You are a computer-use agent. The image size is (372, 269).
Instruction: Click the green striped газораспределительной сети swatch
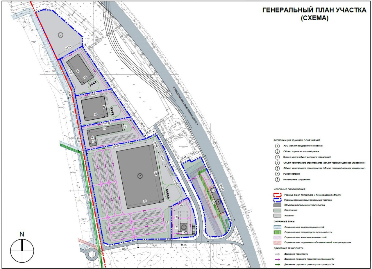point(278,232)
